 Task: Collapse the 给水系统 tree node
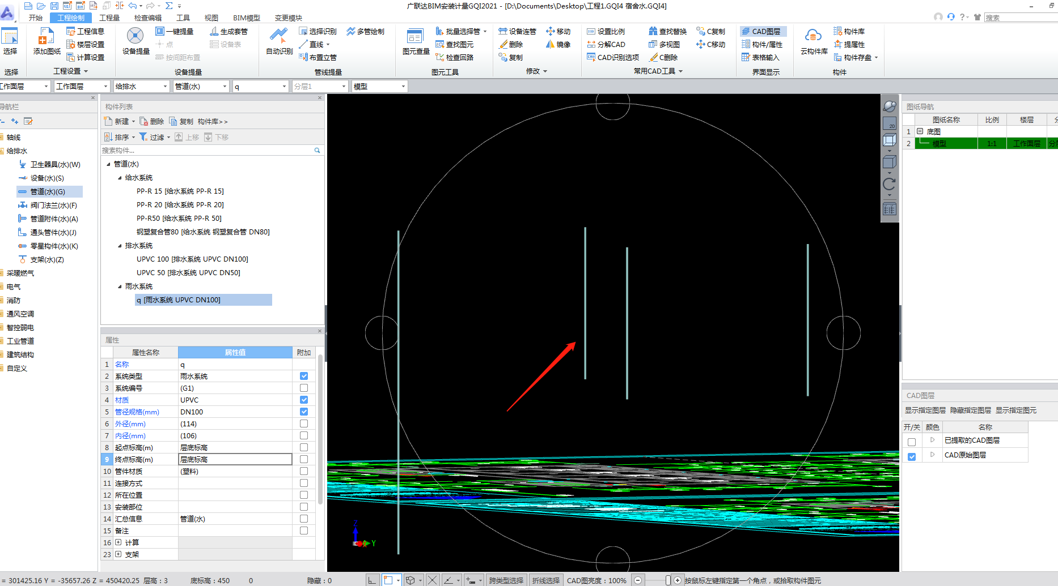point(120,178)
